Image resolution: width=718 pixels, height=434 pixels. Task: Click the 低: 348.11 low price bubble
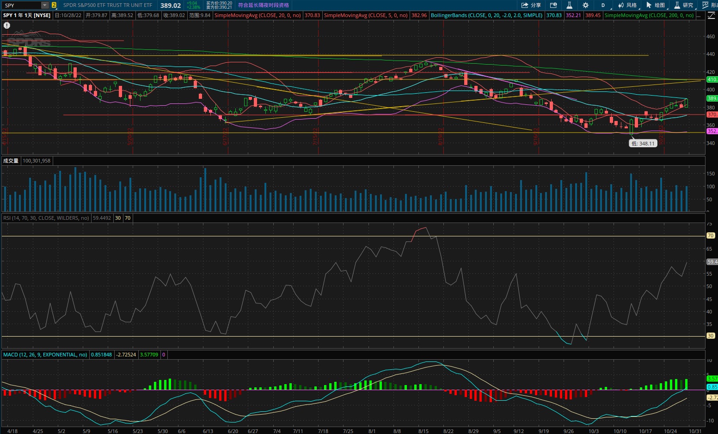point(643,144)
